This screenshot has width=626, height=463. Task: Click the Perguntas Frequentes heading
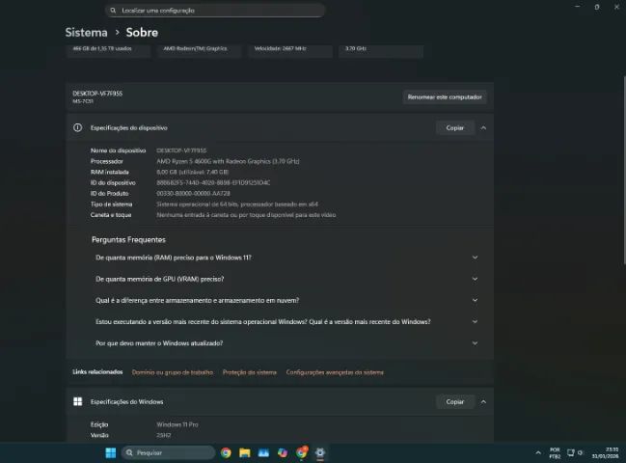coord(128,239)
